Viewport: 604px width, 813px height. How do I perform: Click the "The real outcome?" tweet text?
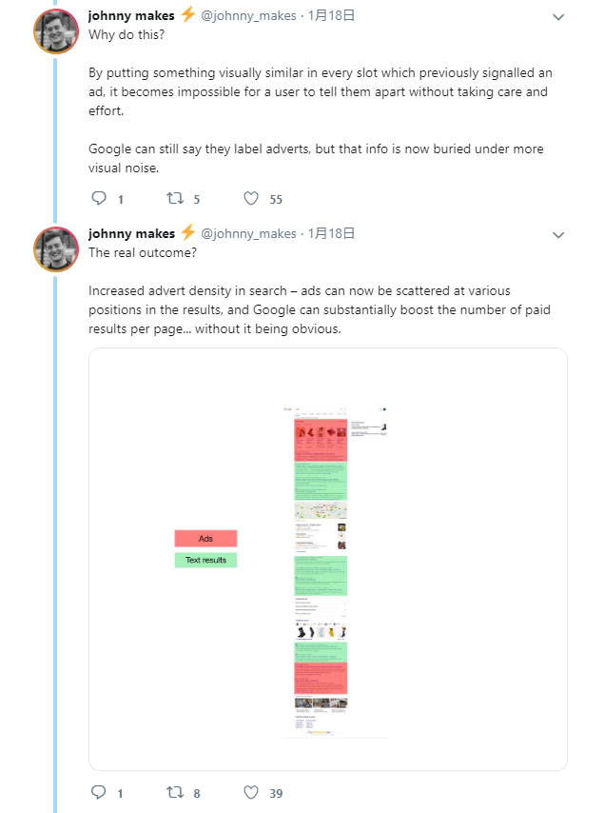click(x=143, y=252)
